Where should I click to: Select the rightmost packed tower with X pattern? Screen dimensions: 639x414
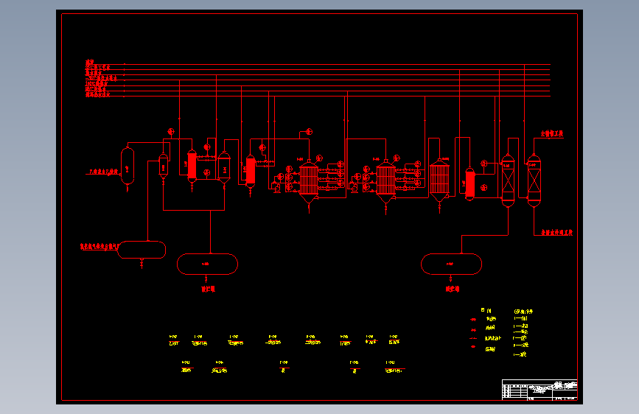[x=534, y=180]
